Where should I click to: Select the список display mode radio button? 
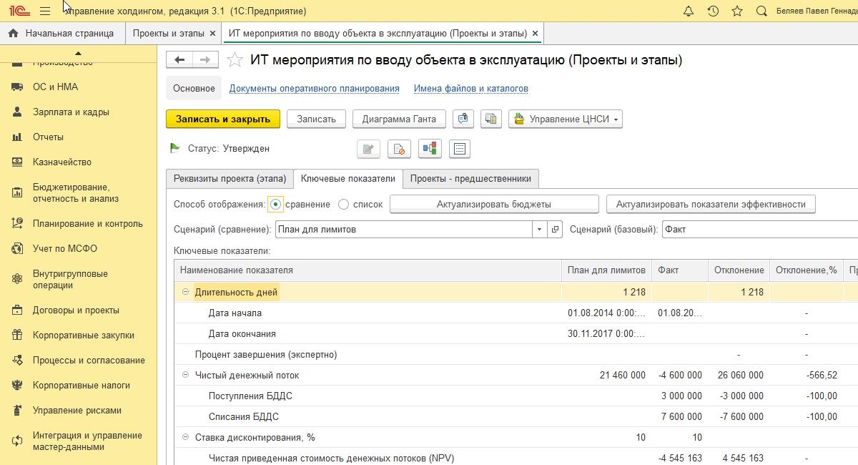343,204
